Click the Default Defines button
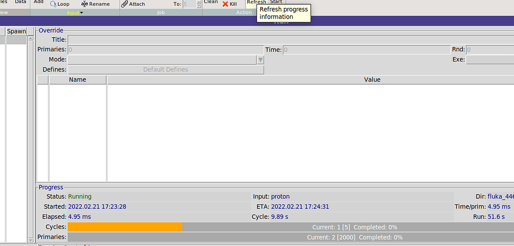 [x=166, y=70]
